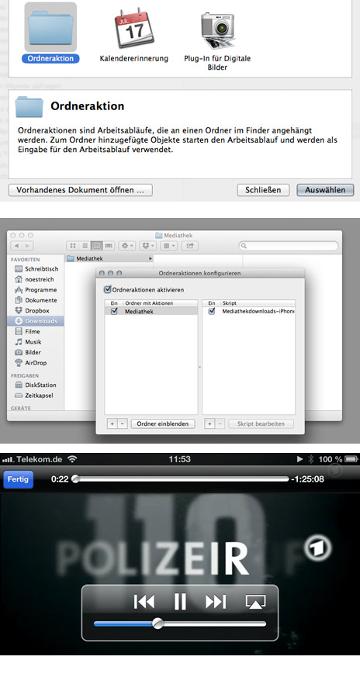This screenshot has height=698, width=360.
Task: Open the noestreich home folder in sidebar
Action: point(34,279)
